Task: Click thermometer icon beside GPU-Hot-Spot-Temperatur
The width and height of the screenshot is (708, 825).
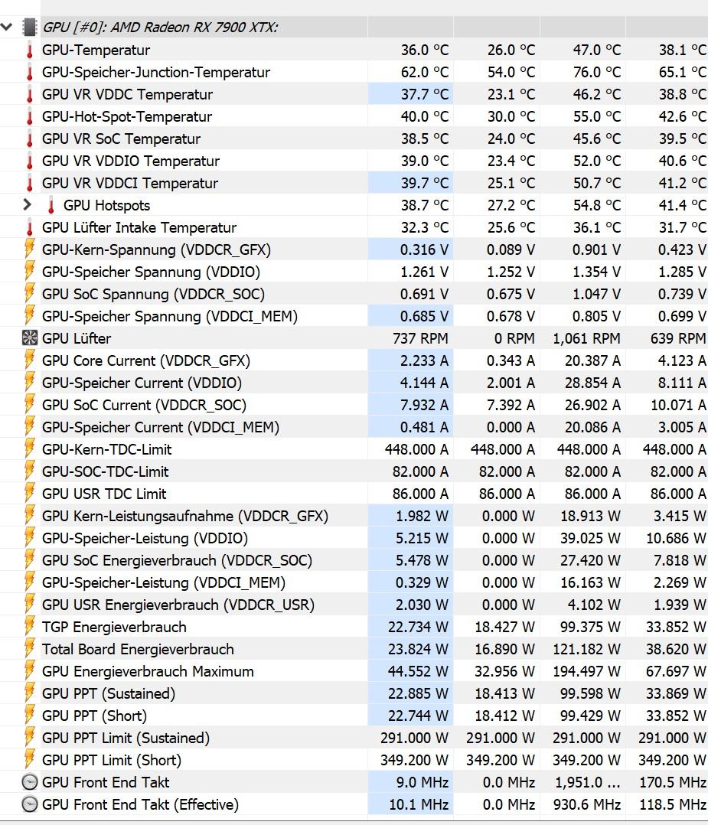Action: pyautogui.click(x=30, y=116)
